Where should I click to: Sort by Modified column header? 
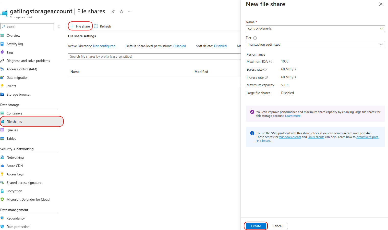[201, 72]
